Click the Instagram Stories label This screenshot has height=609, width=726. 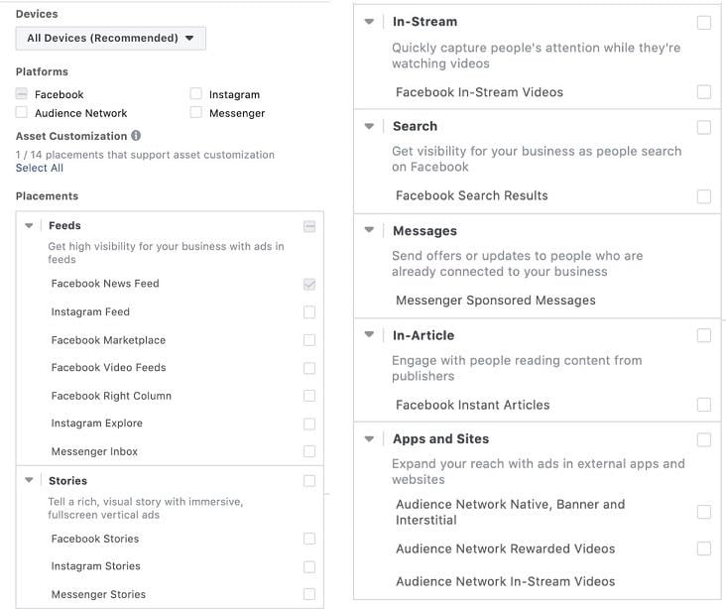(x=96, y=566)
